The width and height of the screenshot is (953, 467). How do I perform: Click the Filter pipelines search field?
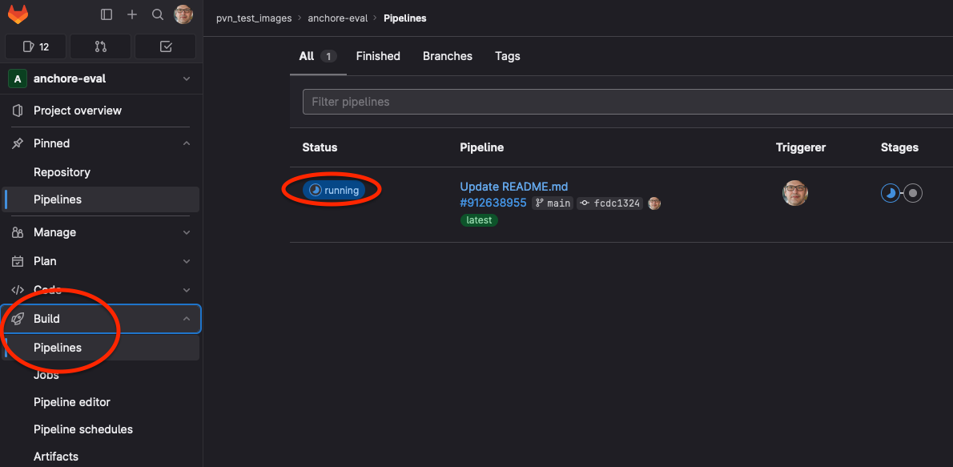[x=625, y=102]
